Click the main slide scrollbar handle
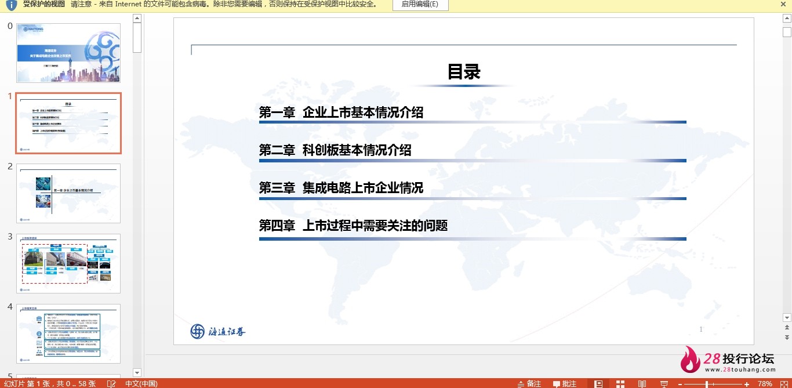 click(787, 32)
